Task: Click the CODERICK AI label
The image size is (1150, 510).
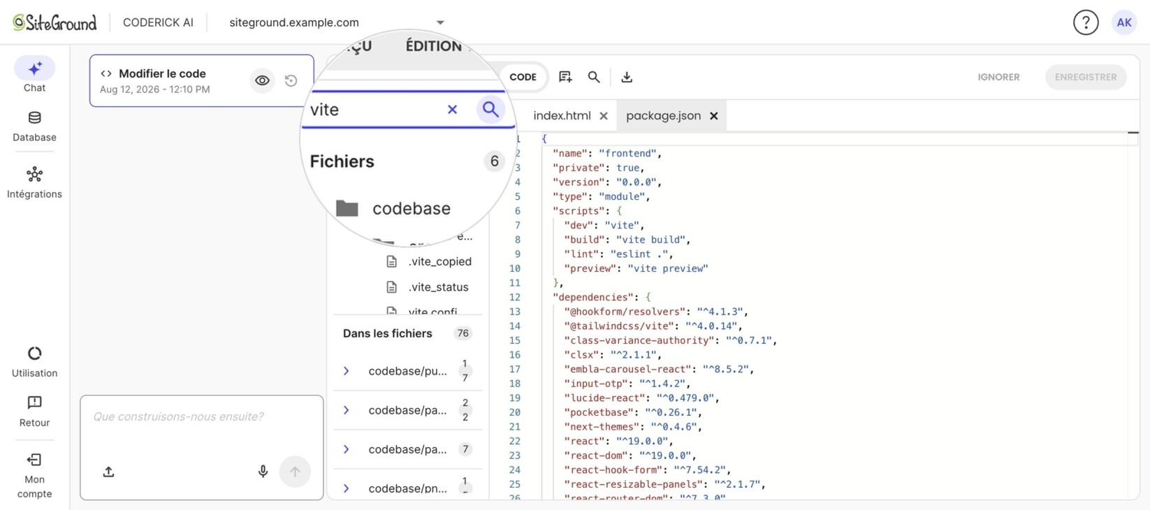Action: click(x=158, y=22)
